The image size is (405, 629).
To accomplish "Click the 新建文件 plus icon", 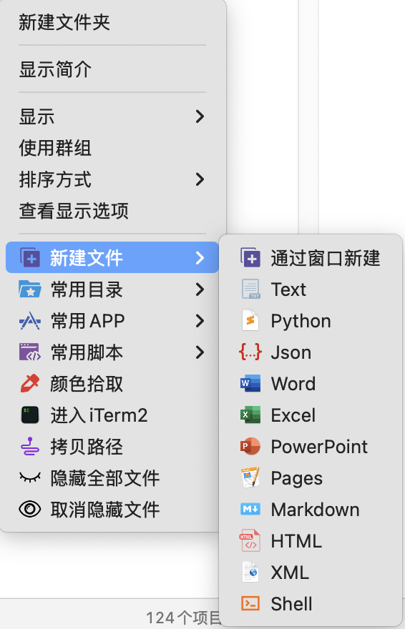I will pos(30,257).
